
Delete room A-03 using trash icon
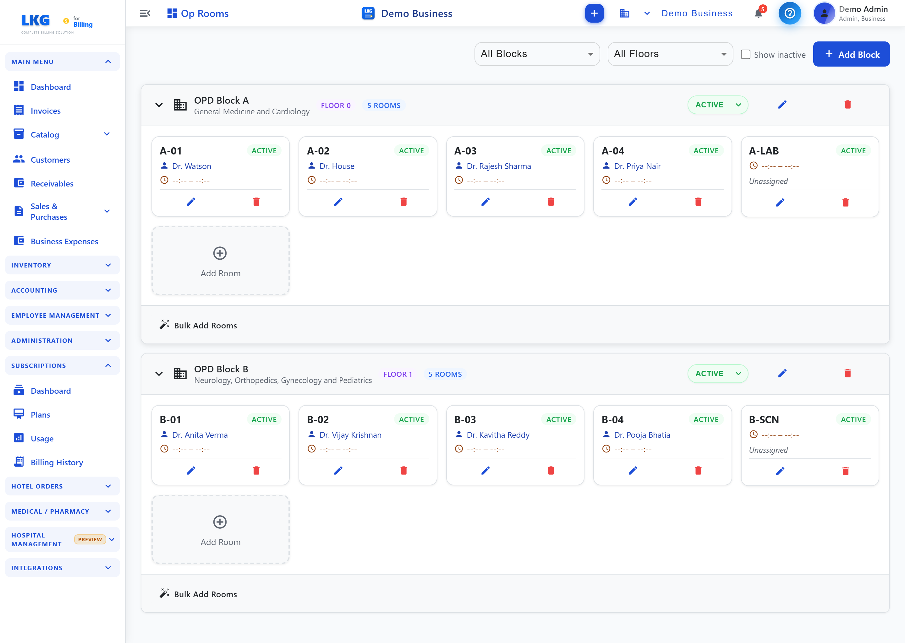click(551, 202)
